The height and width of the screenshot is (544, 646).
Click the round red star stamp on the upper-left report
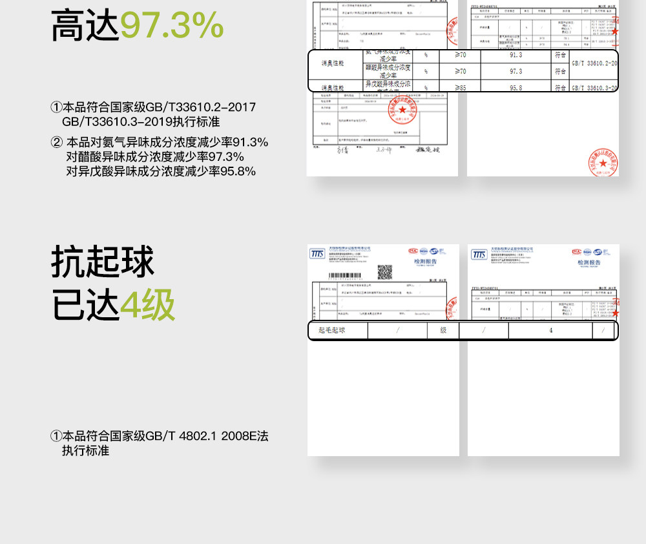(x=402, y=110)
